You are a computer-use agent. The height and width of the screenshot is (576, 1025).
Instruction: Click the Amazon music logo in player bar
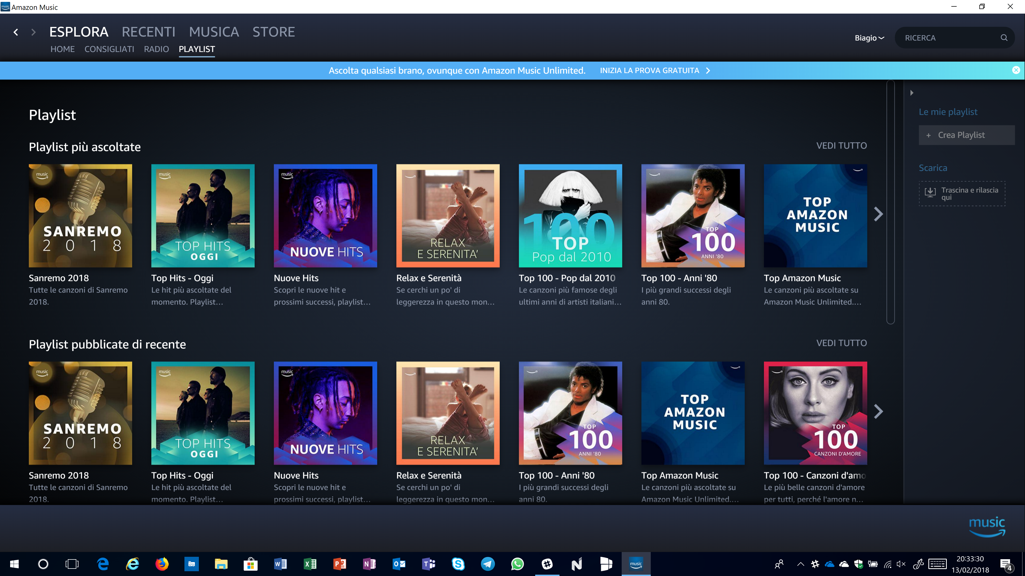click(987, 527)
